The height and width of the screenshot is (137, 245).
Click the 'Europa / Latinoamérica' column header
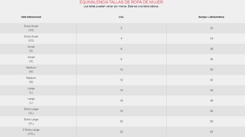coord(211,17)
